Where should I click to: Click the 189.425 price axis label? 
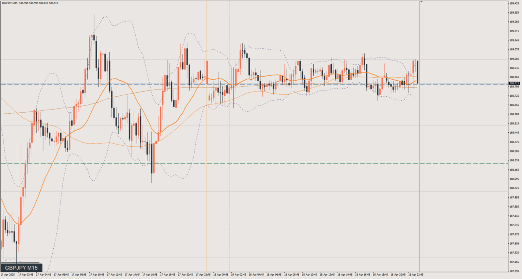tap(514, 3)
